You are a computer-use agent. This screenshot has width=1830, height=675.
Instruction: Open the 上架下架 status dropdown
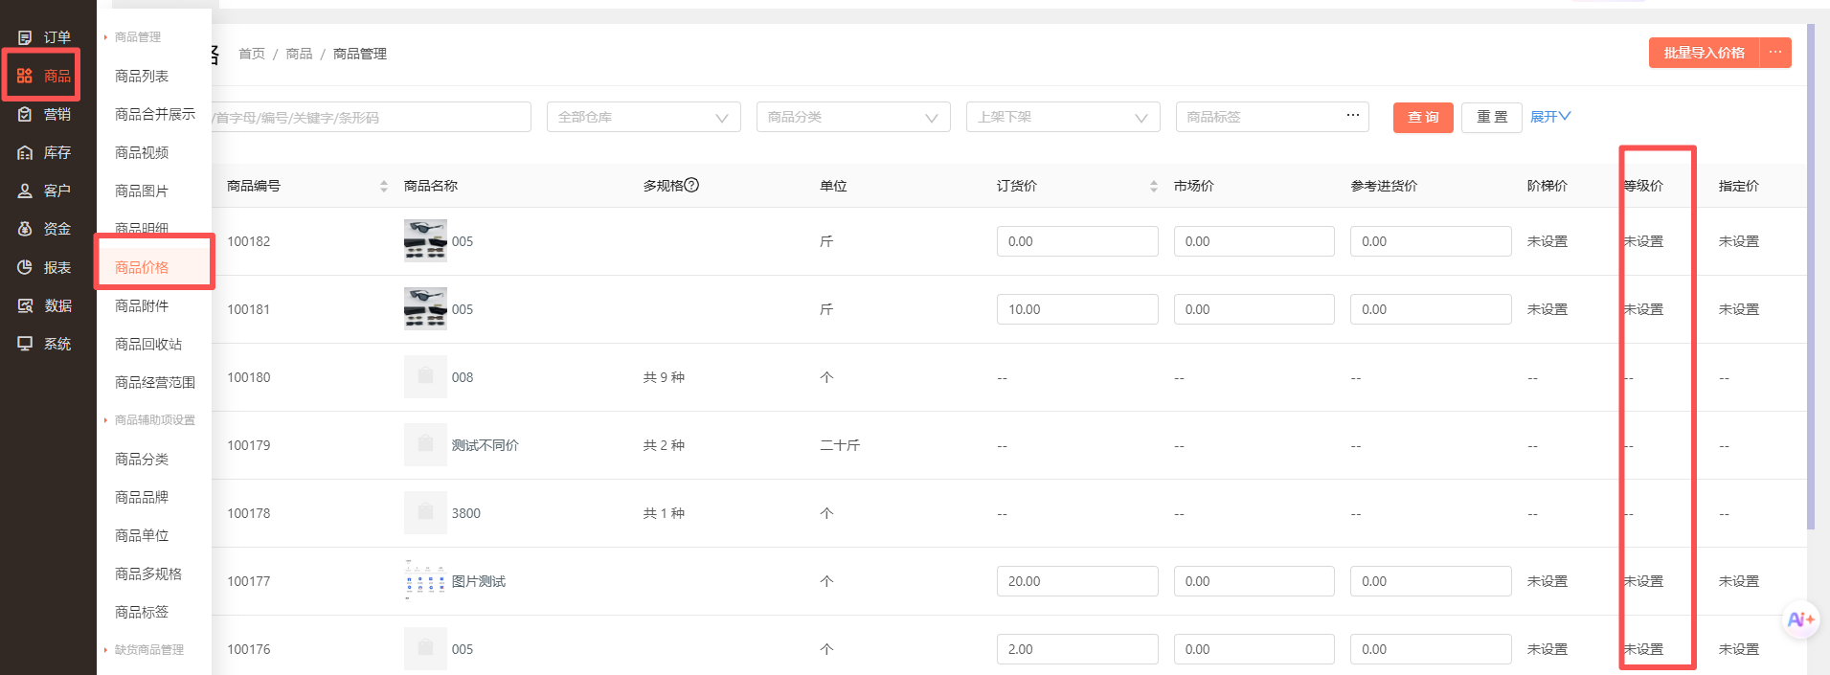coord(1063,117)
